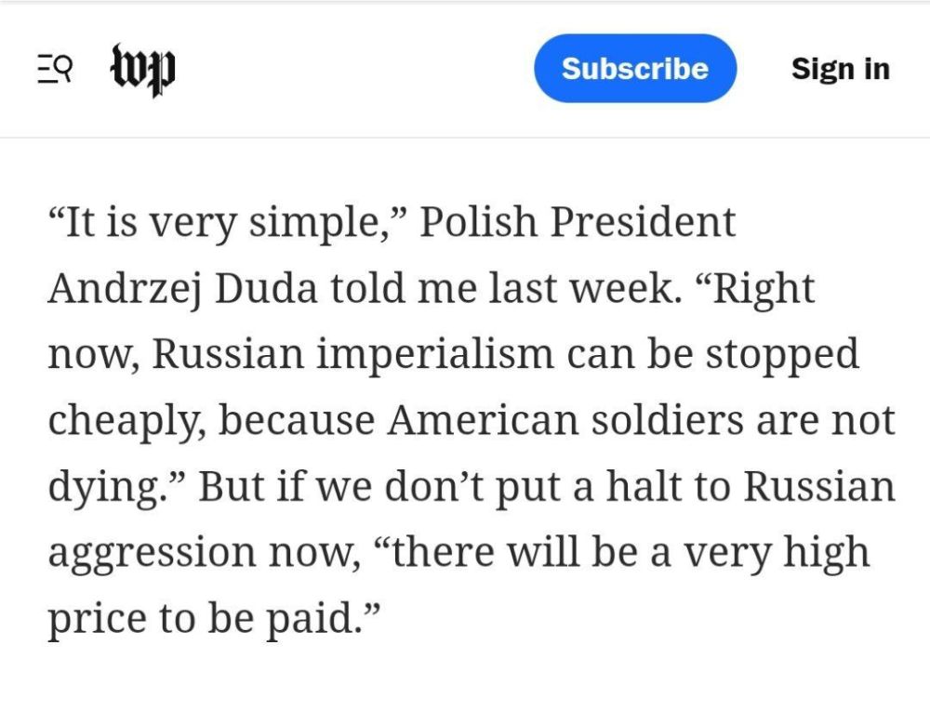930x711 pixels.
Task: Click the blue Subscribe button
Action: click(x=634, y=68)
